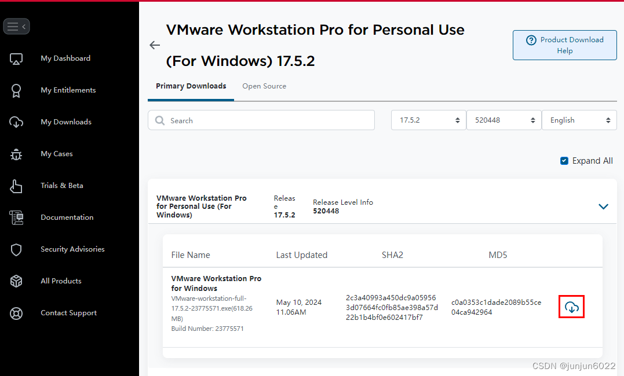Browse All Products link
The width and height of the screenshot is (624, 376).
61,281
